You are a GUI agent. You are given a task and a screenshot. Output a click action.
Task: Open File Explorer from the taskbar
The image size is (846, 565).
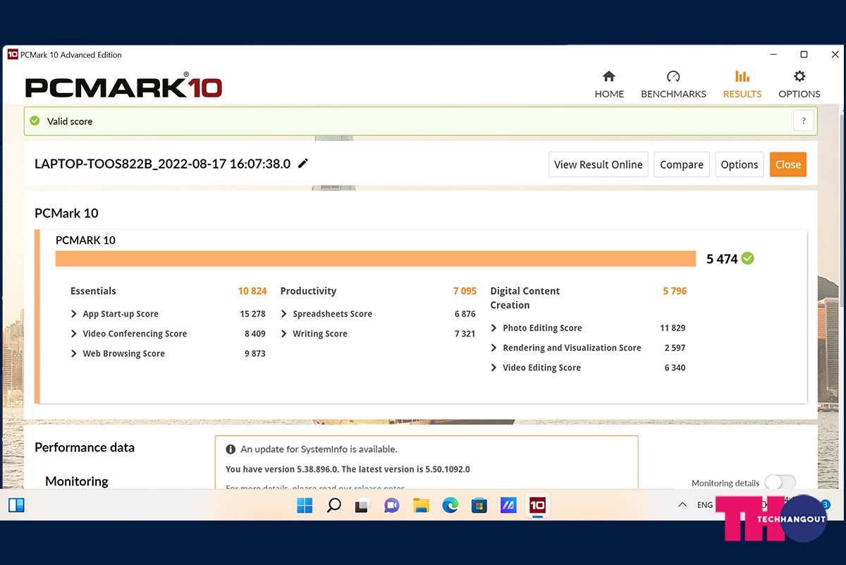[421, 505]
